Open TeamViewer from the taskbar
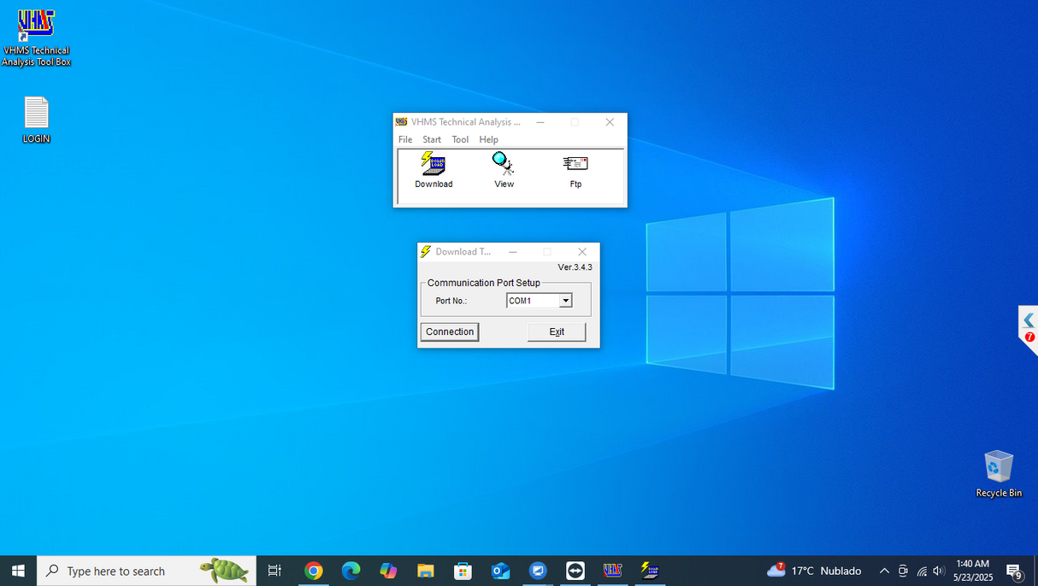The height and width of the screenshot is (586, 1038). click(x=575, y=571)
